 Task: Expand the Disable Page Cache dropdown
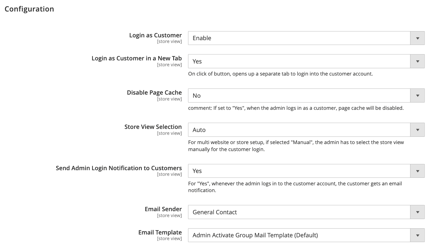tap(306, 95)
